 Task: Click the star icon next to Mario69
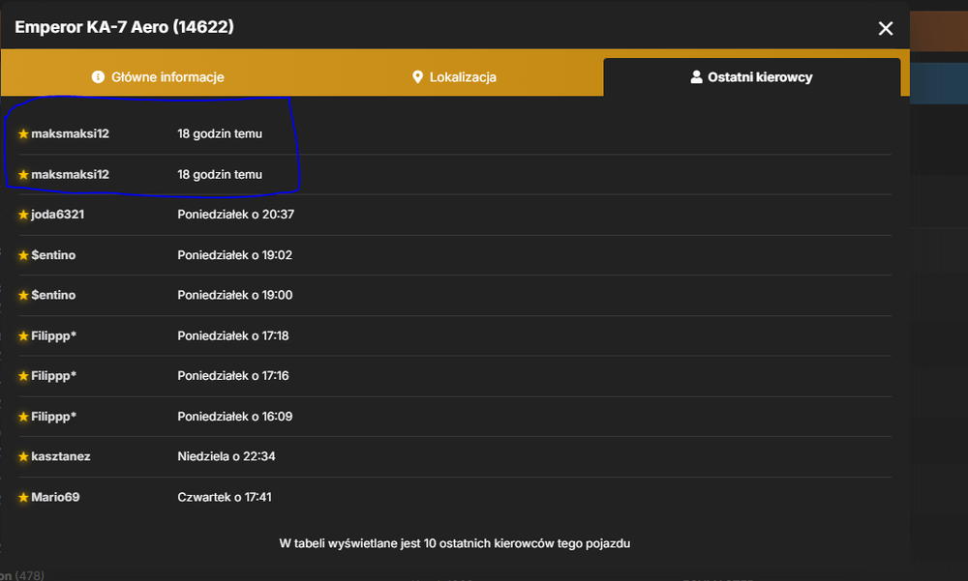23,497
